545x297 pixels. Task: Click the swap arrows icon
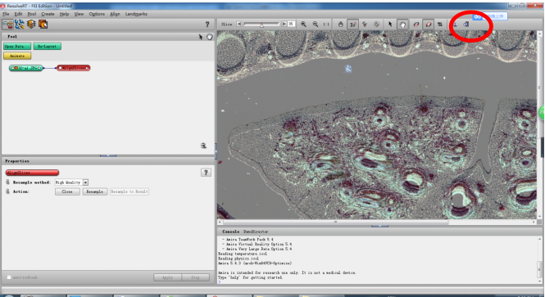coord(440,24)
